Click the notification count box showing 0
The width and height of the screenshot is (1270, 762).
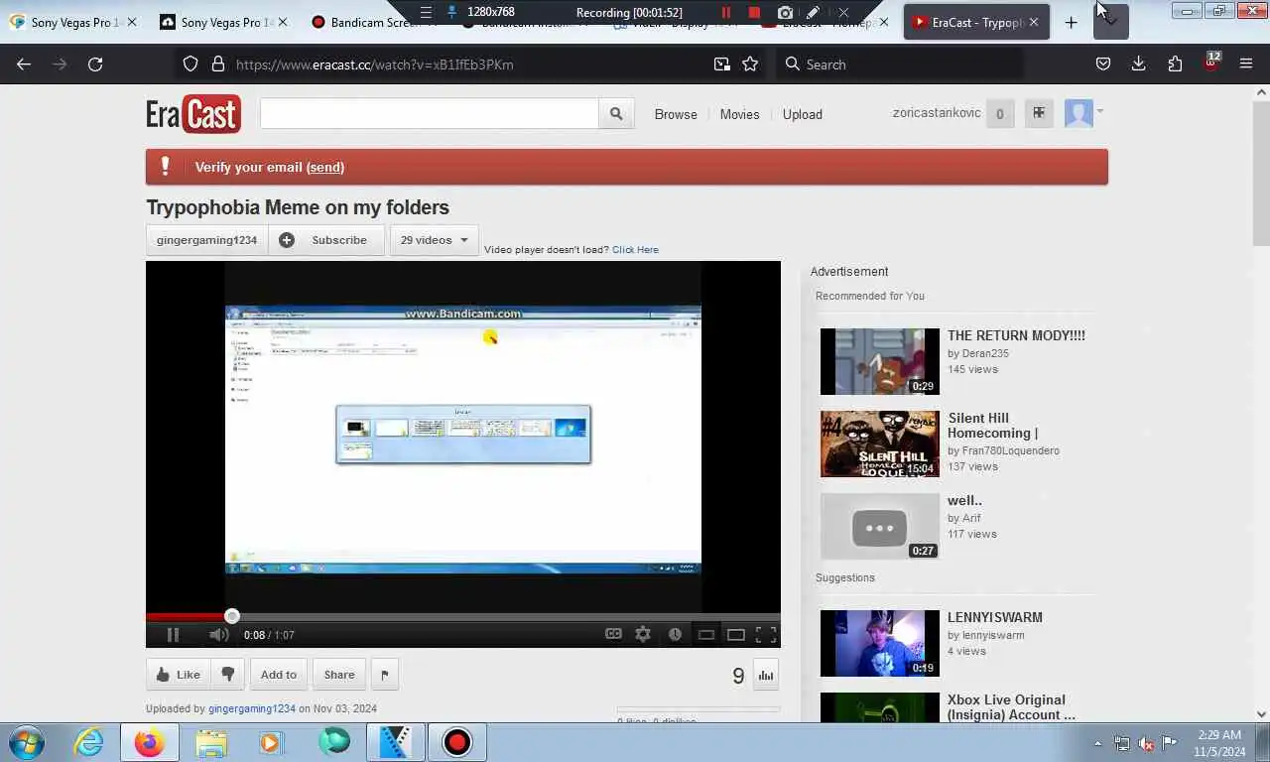(999, 113)
